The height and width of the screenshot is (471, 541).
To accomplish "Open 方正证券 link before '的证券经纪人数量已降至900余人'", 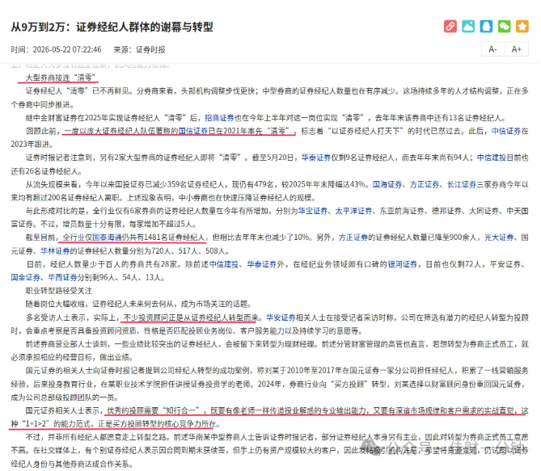I will tap(353, 238).
